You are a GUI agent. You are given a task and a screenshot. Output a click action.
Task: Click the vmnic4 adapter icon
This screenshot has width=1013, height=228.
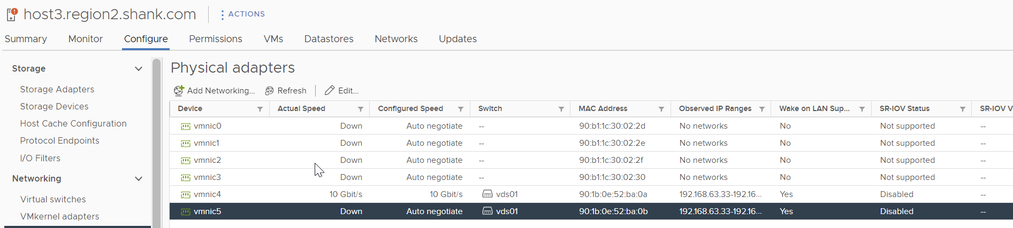pos(186,195)
